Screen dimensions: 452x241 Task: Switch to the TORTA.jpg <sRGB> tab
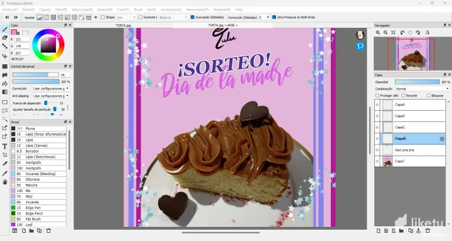pos(222,25)
